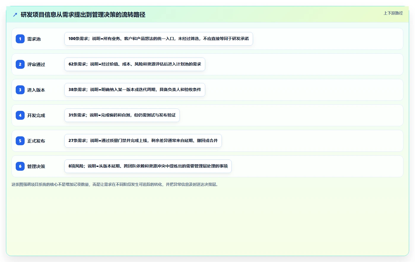Click the 进入版本 step label
The width and height of the screenshot is (415, 262).
(36, 90)
